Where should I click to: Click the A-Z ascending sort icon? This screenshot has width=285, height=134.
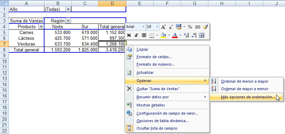(x=214, y=81)
